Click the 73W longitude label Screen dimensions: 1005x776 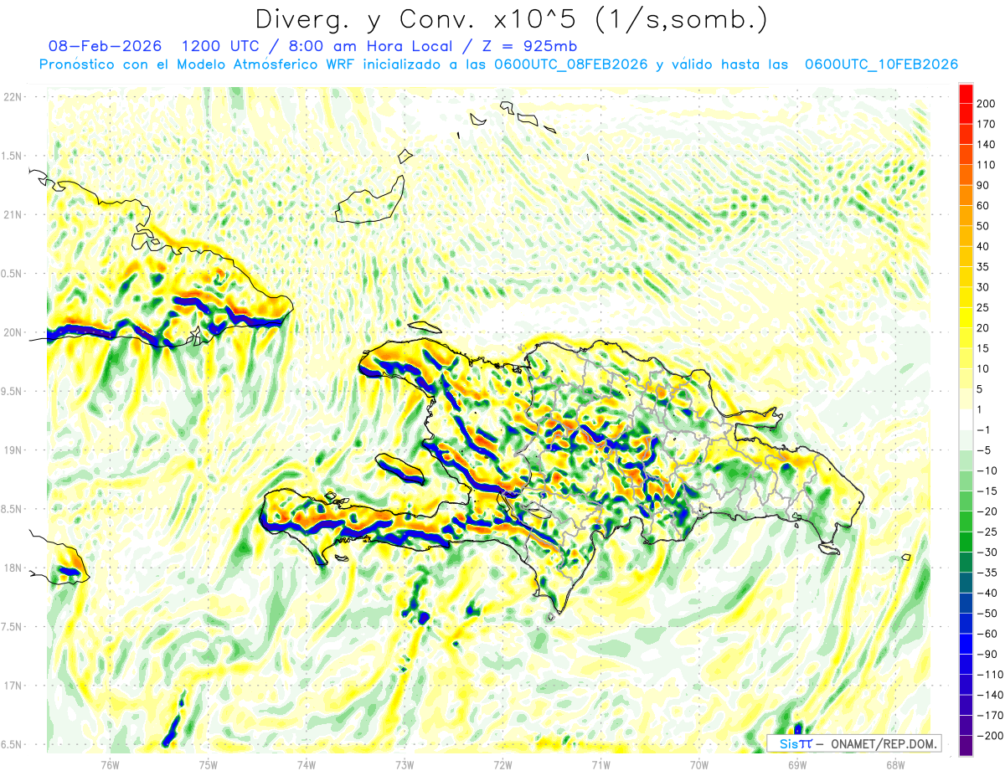coord(405,764)
